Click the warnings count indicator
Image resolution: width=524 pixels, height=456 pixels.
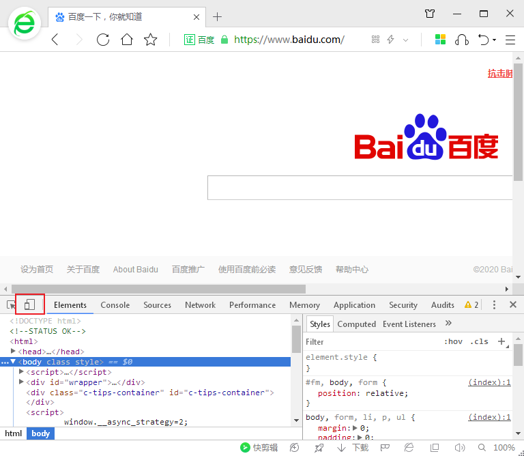click(x=471, y=304)
